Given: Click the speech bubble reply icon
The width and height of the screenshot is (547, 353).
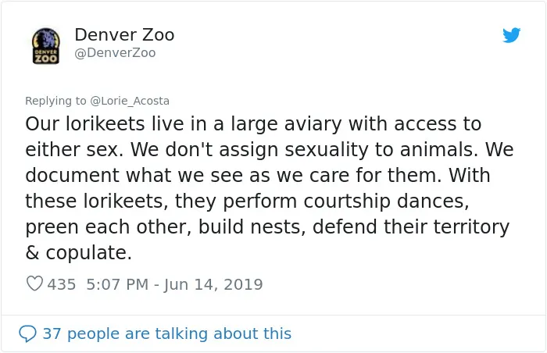Looking at the screenshot, I should 27,333.
